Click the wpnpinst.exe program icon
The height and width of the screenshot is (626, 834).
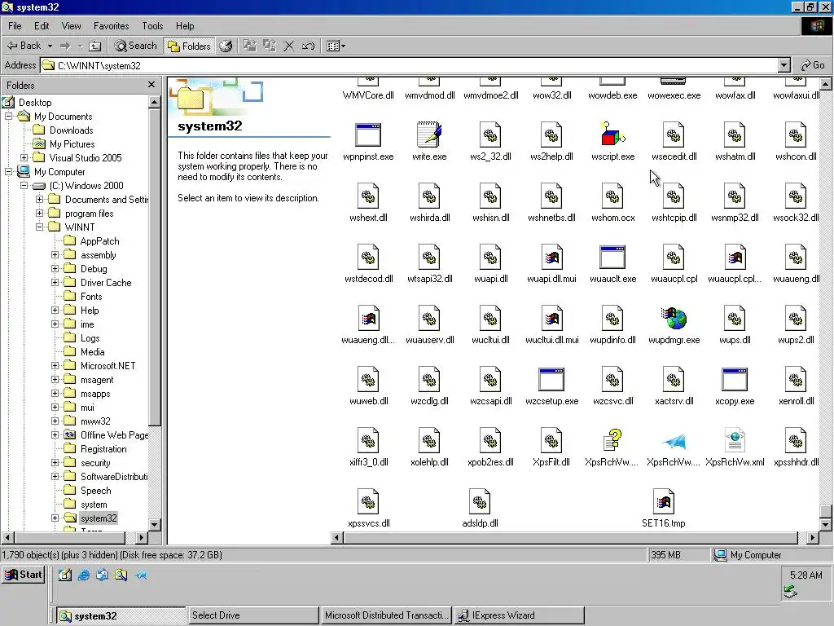click(x=368, y=134)
